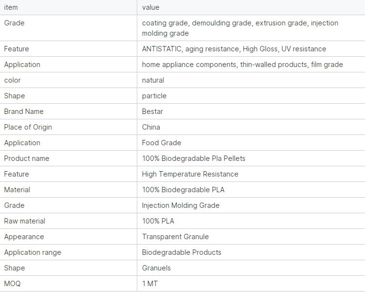
Task: Select the "Place of Origin" label
Action: (x=28, y=127)
